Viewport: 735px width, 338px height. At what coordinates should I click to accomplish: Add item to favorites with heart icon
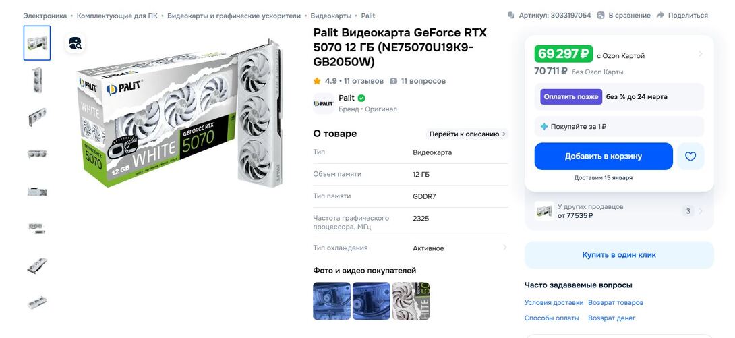690,157
